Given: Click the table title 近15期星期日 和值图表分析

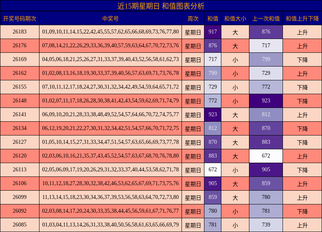Looking at the screenshot, I should pyautogui.click(x=161, y=6).
